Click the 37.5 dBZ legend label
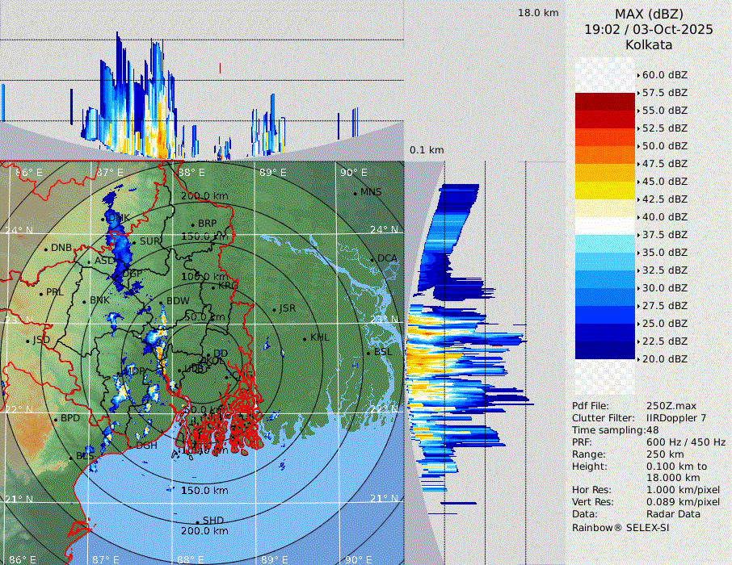This screenshot has width=732, height=565. coord(665,235)
